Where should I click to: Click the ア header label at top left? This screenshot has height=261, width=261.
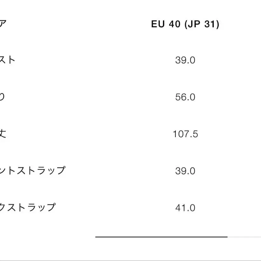click(3, 24)
